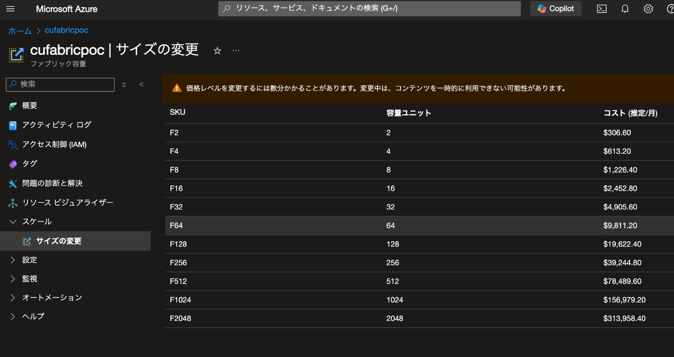Viewport: 674px width, 357px height.
Task: Click the $9,811.20 cost cell
Action: [x=620, y=226]
